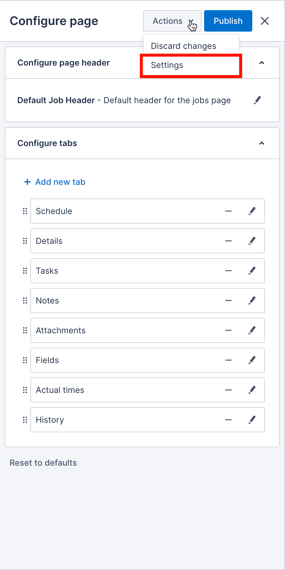This screenshot has width=285, height=570.
Task: Add a new tab
Action: click(54, 182)
